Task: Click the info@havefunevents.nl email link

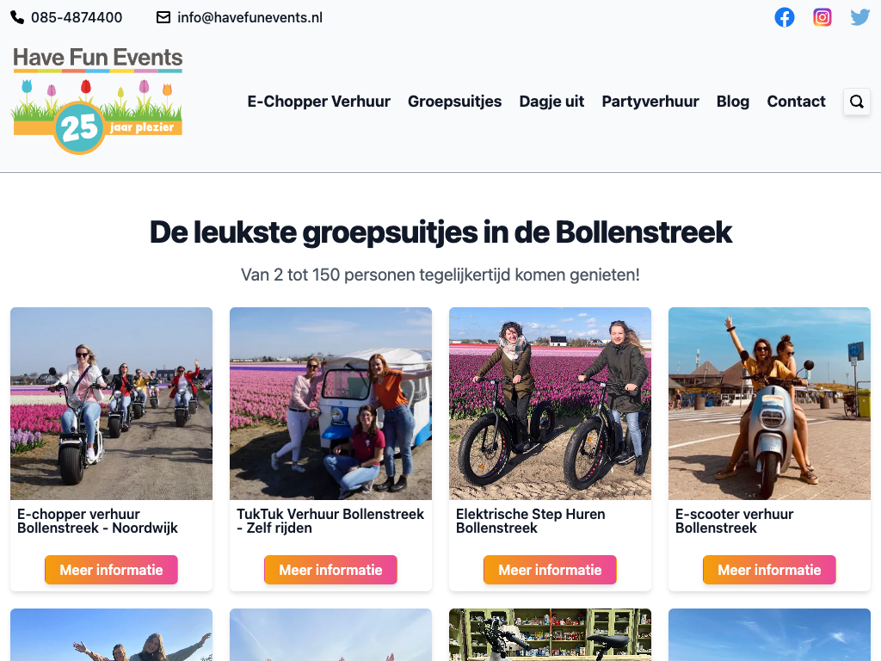Action: [x=250, y=17]
